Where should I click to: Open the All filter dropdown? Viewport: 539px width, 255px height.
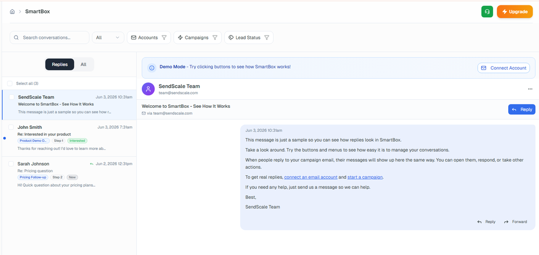click(x=108, y=37)
